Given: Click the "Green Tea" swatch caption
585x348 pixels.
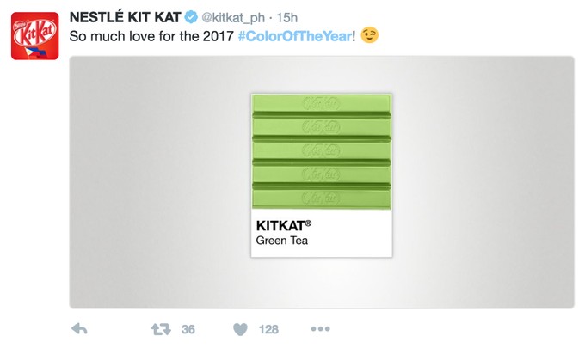Looking at the screenshot, I should coord(281,241).
